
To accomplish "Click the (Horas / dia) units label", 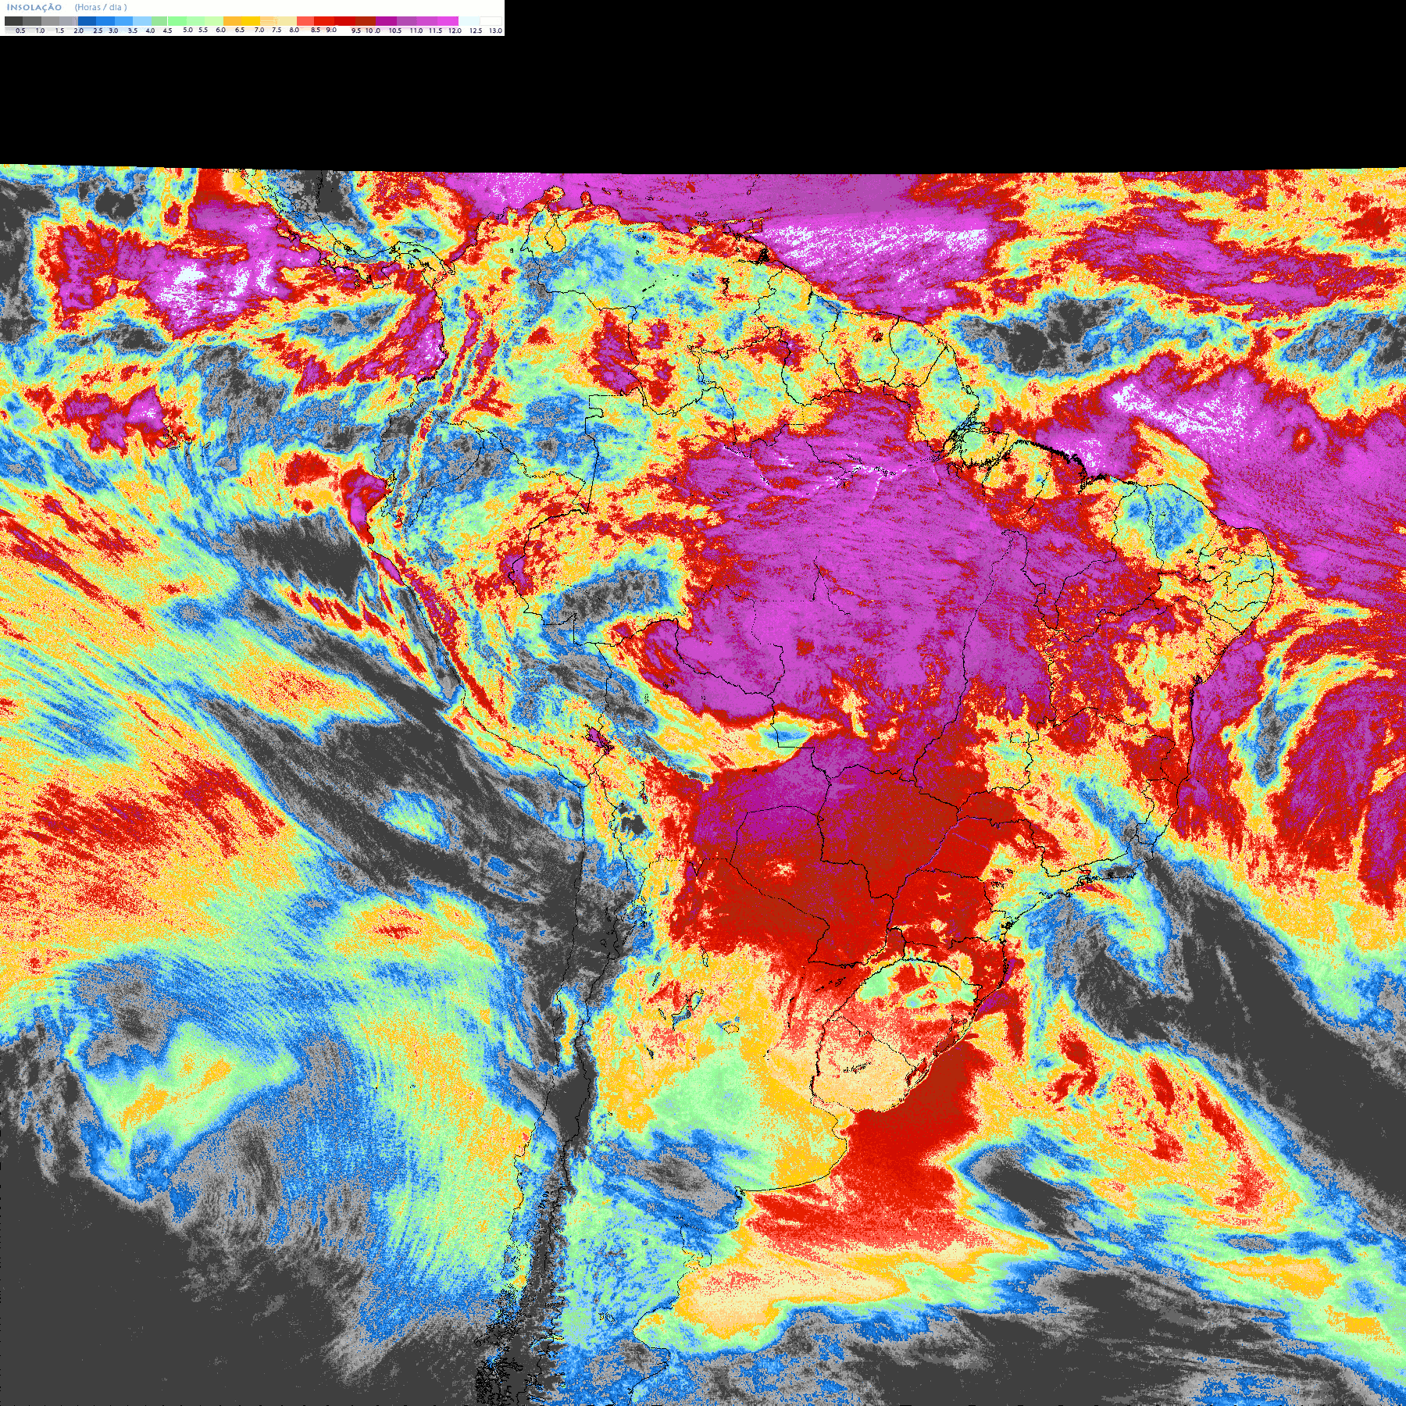I will click(101, 7).
